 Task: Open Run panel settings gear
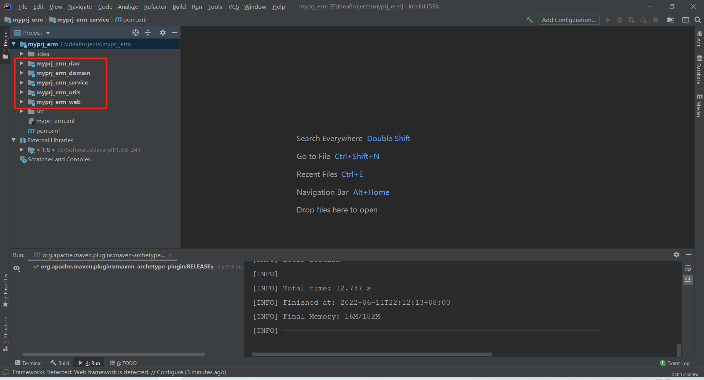[676, 255]
